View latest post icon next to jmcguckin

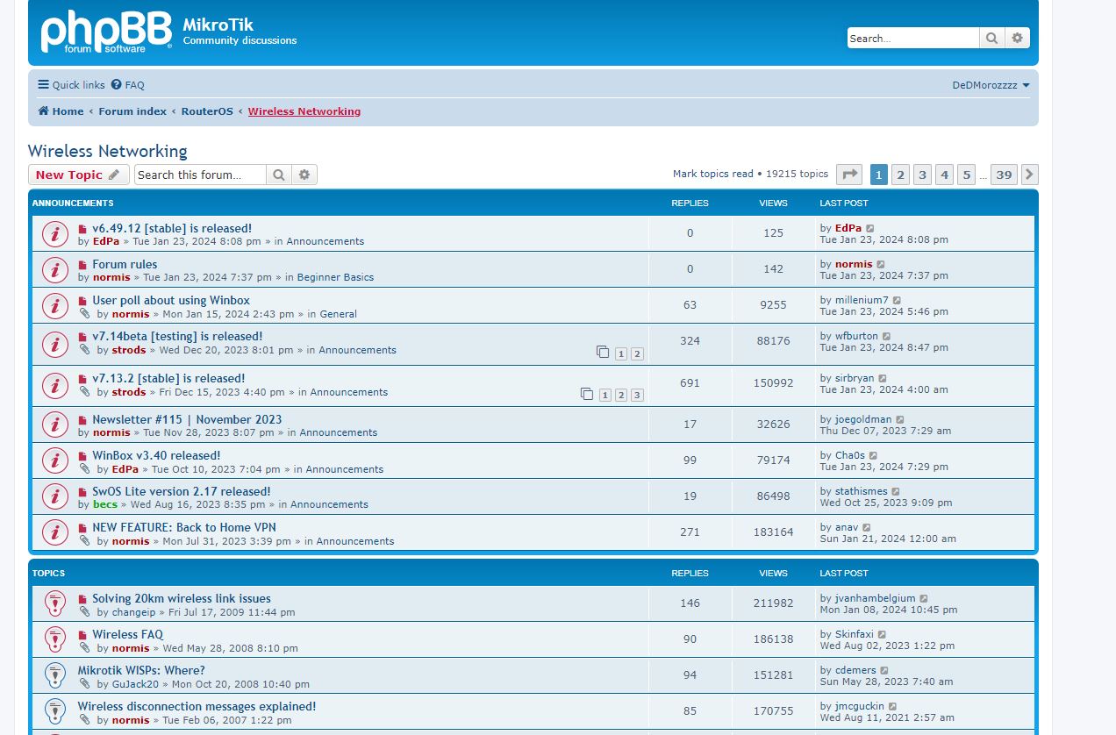coord(892,706)
